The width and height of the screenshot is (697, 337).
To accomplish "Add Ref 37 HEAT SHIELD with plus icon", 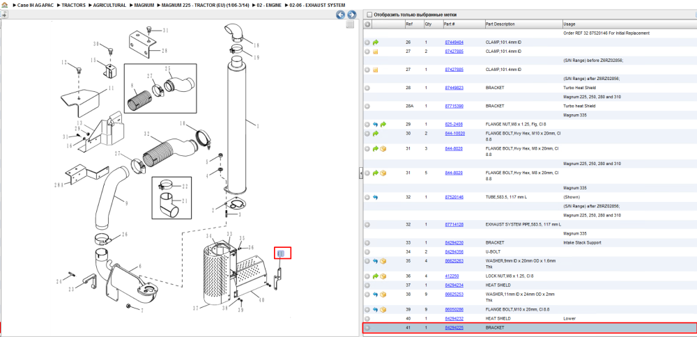I will coord(367,285).
